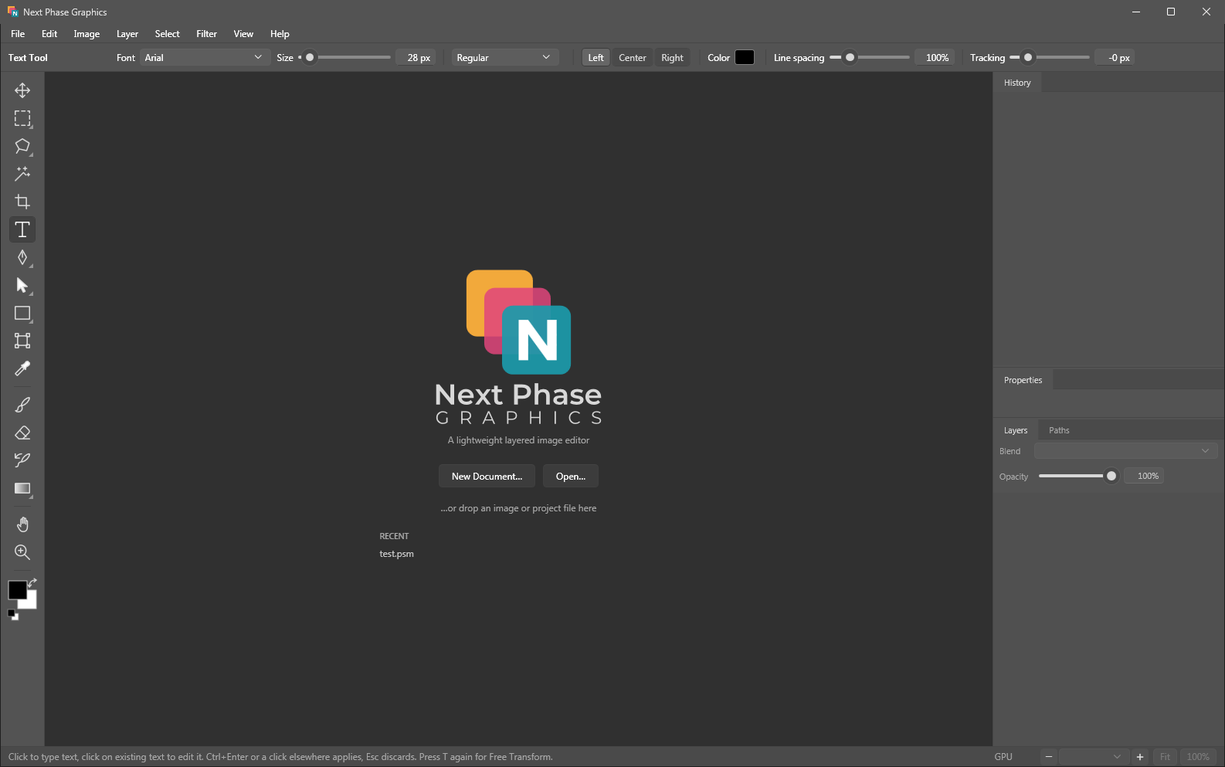This screenshot has width=1225, height=767.
Task: Open the Layer menu
Action: (127, 34)
